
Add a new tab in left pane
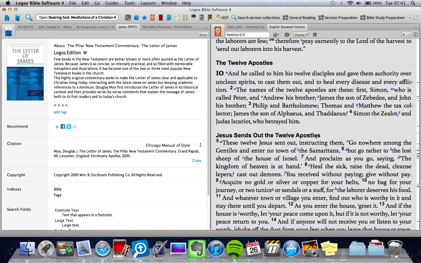click(198, 27)
